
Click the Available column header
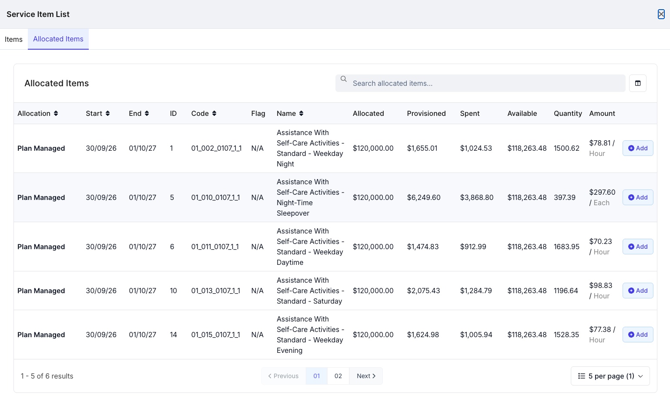pyautogui.click(x=522, y=113)
